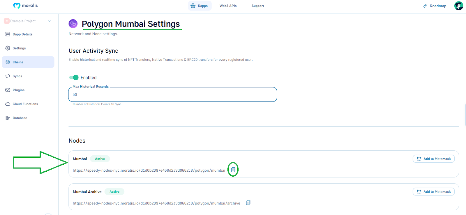Go to Dapp Details

click(28, 34)
